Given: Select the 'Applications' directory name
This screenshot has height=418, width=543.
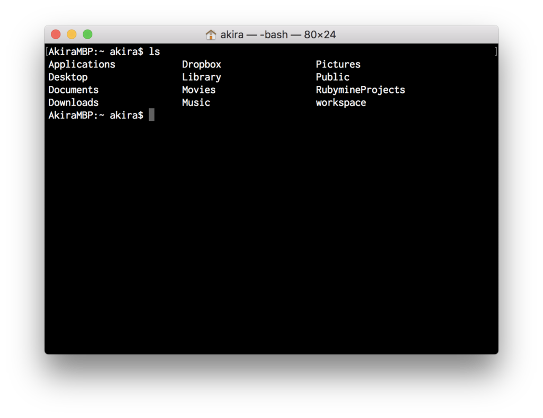Looking at the screenshot, I should pos(82,65).
